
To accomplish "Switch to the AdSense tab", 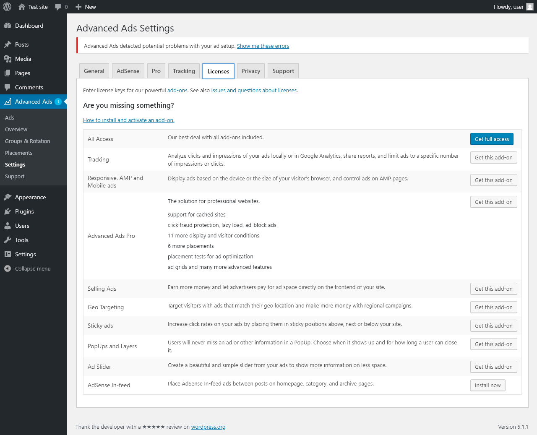I will click(128, 71).
